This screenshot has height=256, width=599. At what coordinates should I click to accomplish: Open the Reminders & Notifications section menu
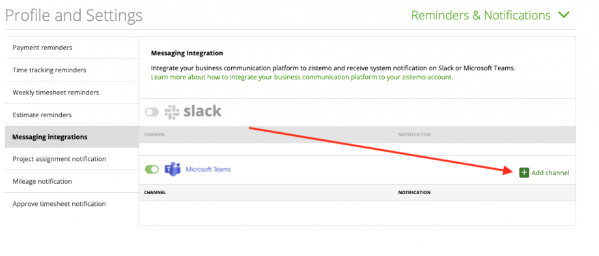481,15
